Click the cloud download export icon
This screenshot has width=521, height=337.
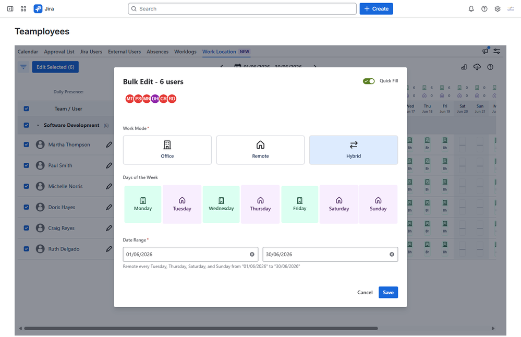pos(477,67)
